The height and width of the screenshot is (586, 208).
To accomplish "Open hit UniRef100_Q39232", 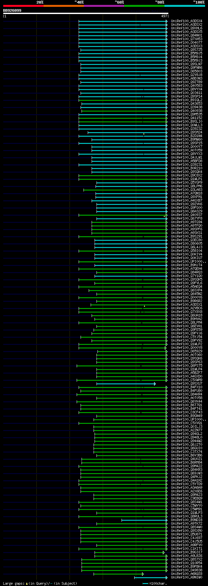I will 187,129.
